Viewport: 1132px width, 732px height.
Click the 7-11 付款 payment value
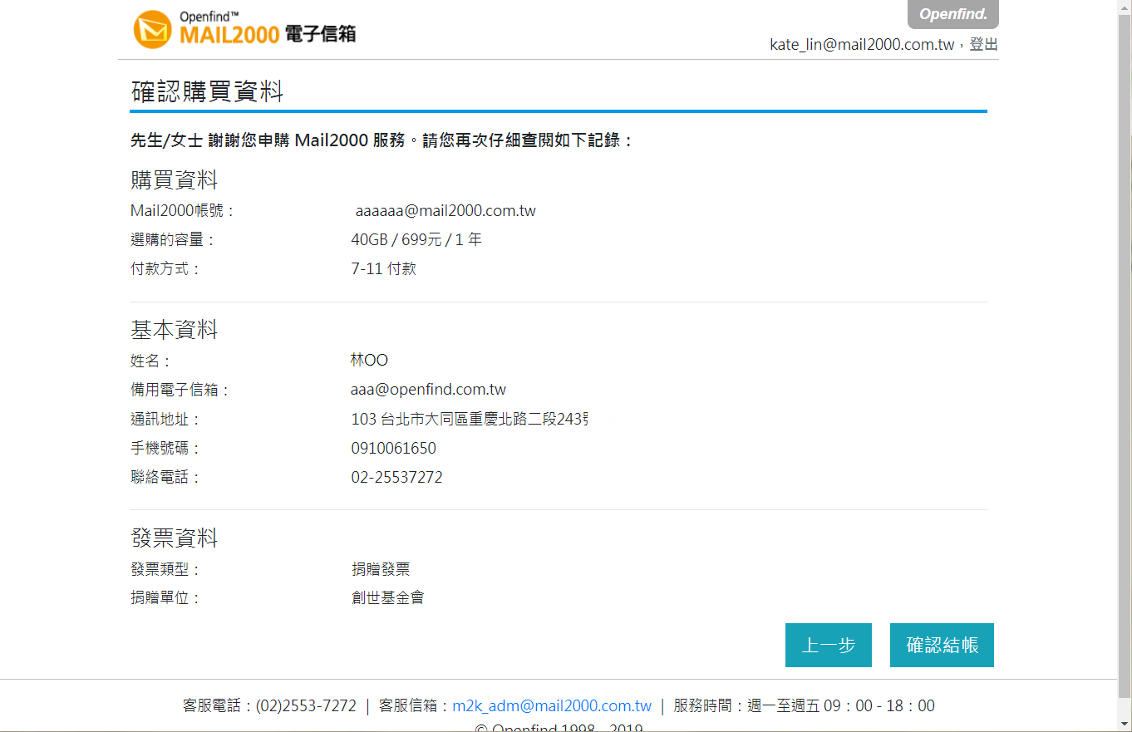pyautogui.click(x=384, y=269)
